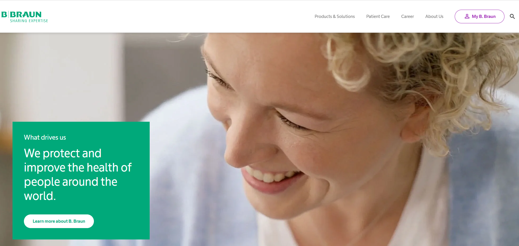Click the B letter in logo
This screenshot has height=246, width=519.
tap(4, 15)
